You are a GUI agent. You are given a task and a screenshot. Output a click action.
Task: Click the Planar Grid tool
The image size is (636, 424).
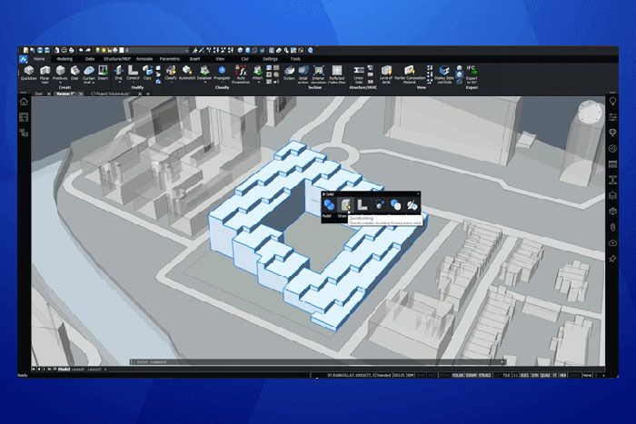[45, 74]
